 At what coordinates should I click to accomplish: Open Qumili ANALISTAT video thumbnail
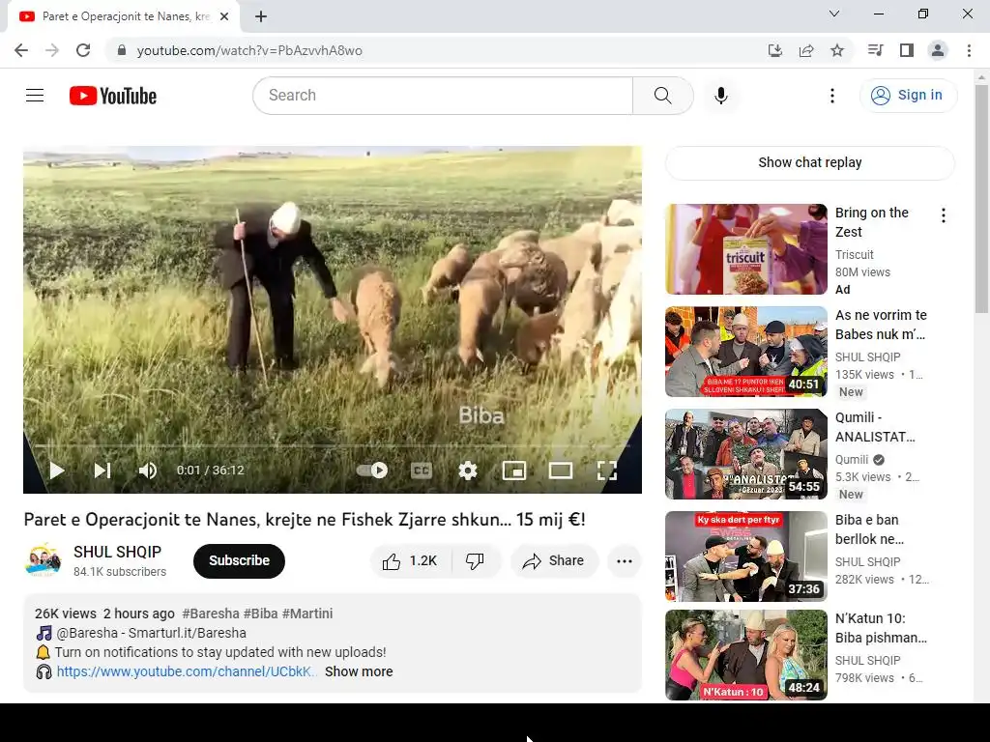745,454
